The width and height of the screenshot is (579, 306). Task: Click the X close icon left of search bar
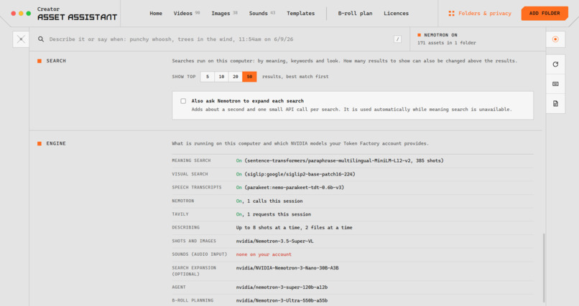pyautogui.click(x=21, y=39)
